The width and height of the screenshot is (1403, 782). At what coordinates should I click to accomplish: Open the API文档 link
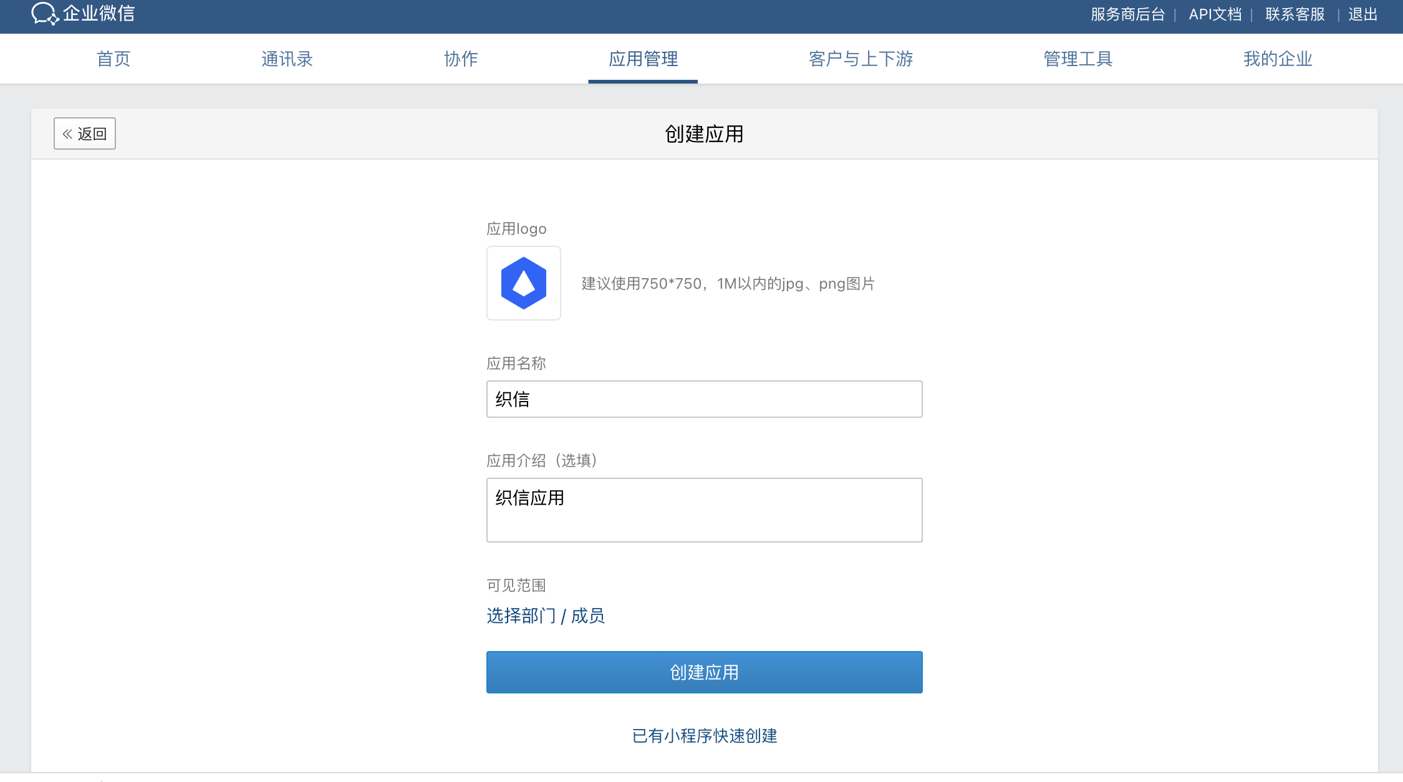click(1215, 14)
